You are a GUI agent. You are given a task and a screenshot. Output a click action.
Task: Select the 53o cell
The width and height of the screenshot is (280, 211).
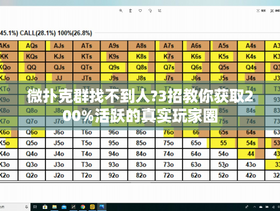(224, 164)
